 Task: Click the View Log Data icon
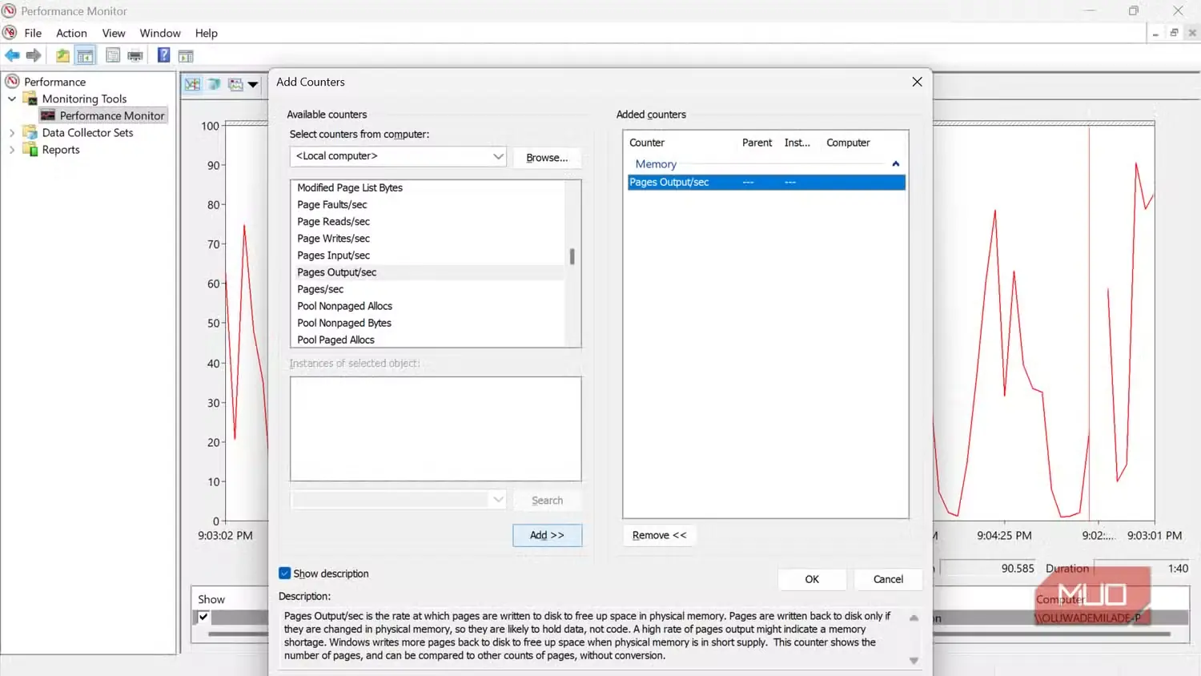214,84
